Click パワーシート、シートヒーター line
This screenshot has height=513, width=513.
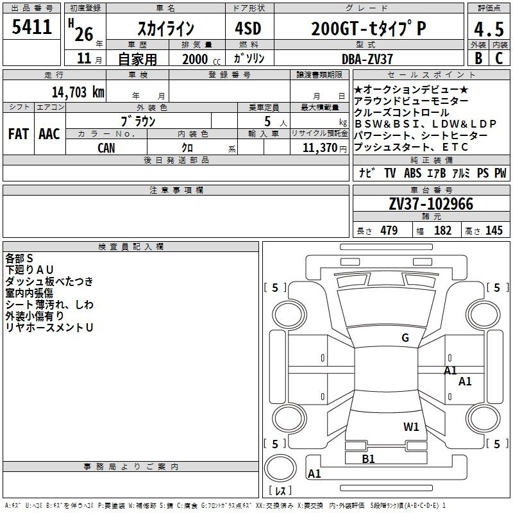421,135
